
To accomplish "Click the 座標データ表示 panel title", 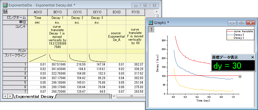I will tap(225, 57).
